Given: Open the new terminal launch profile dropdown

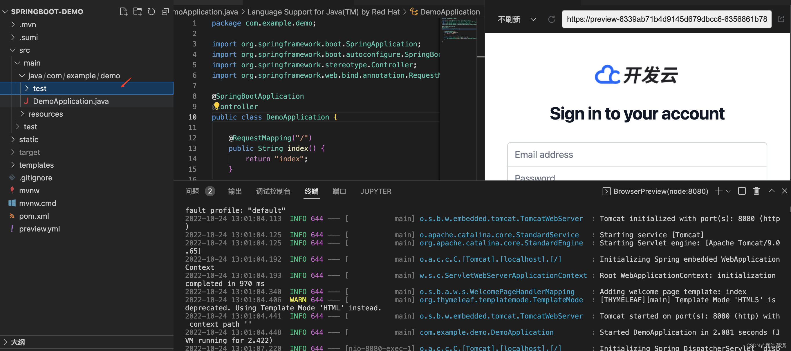Looking at the screenshot, I should (x=728, y=191).
